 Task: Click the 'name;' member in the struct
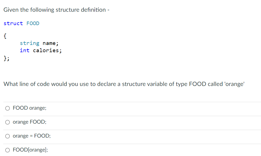click(51, 43)
